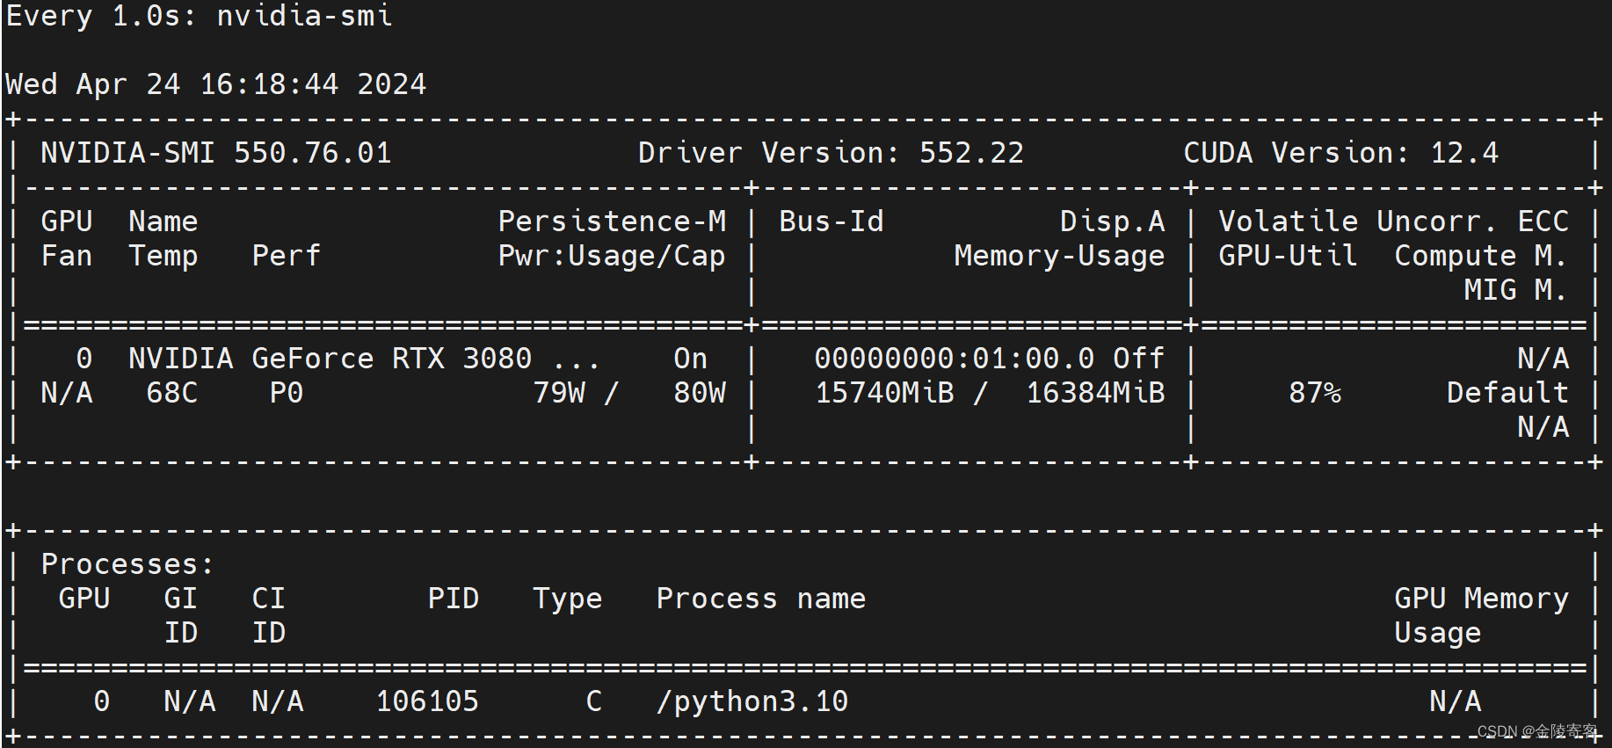Click 'CUDA Version: 12.4' text
Viewport: 1612px width, 748px height.
[x=1341, y=153]
